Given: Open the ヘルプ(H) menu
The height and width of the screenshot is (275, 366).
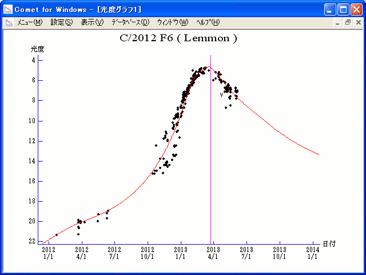Looking at the screenshot, I should pos(208,22).
